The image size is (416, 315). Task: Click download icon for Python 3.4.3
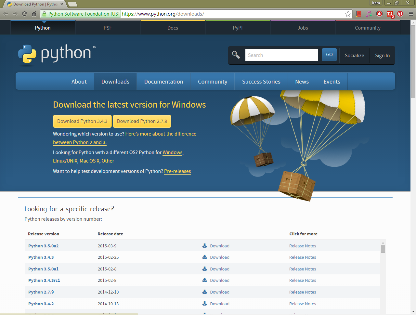[x=205, y=257]
